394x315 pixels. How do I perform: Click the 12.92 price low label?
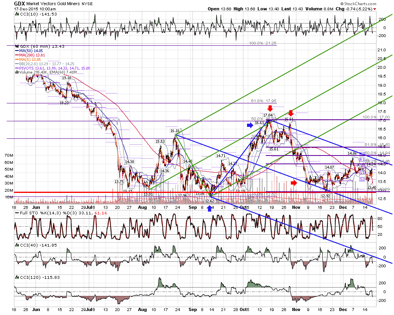point(325,196)
